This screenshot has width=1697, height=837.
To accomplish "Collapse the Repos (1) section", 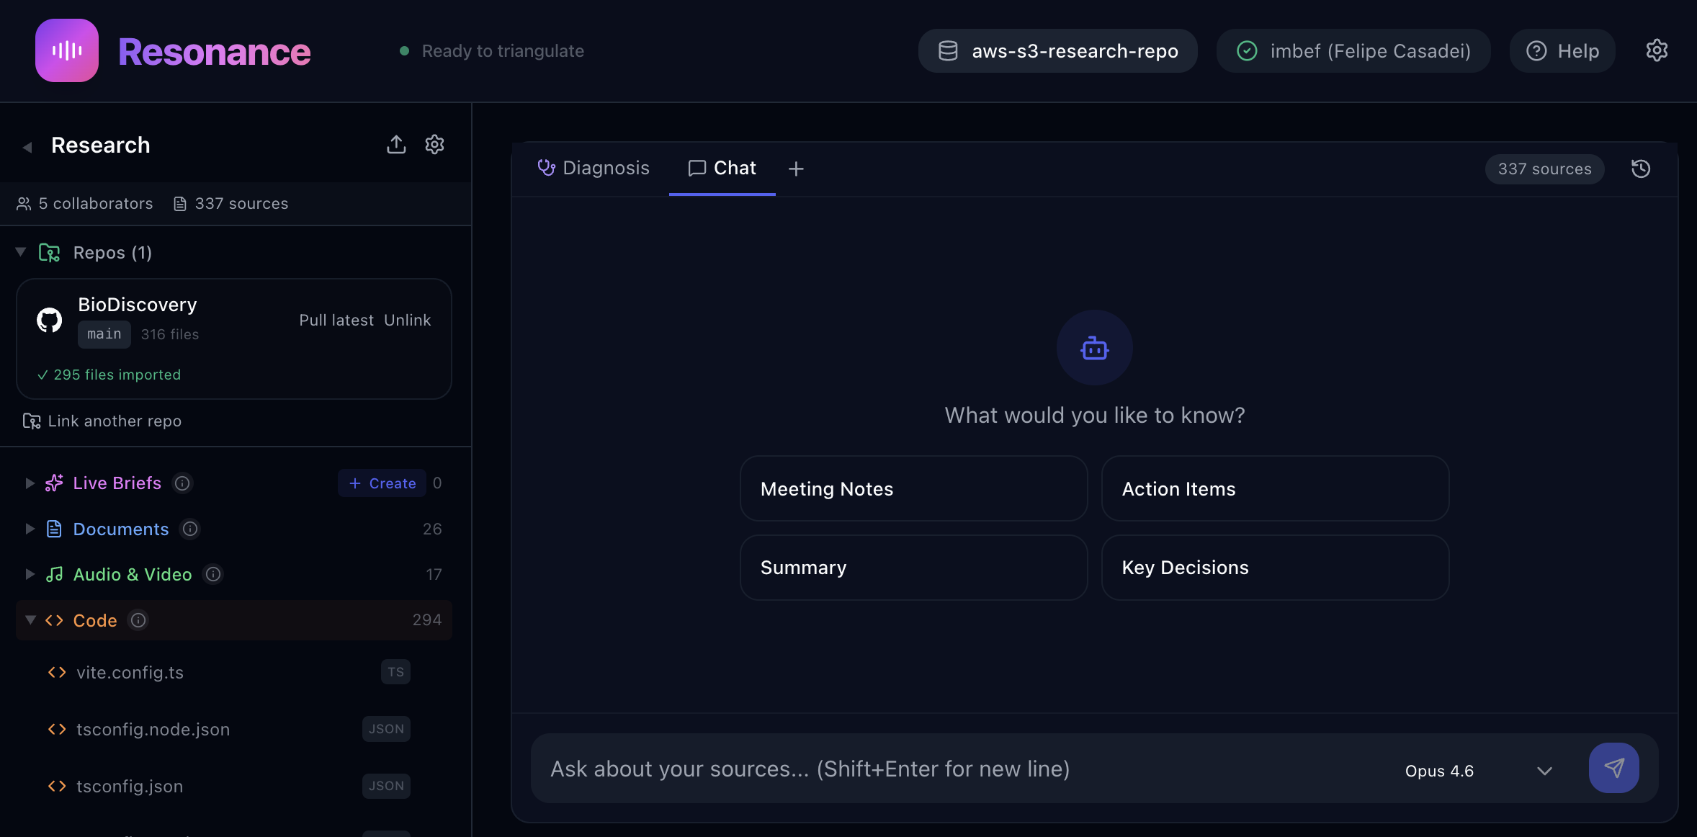I will click(21, 252).
